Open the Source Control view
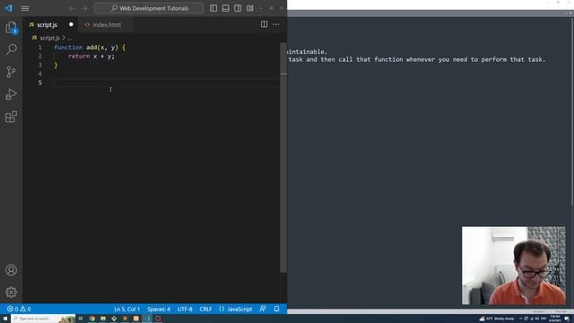Image resolution: width=574 pixels, height=323 pixels. click(12, 72)
